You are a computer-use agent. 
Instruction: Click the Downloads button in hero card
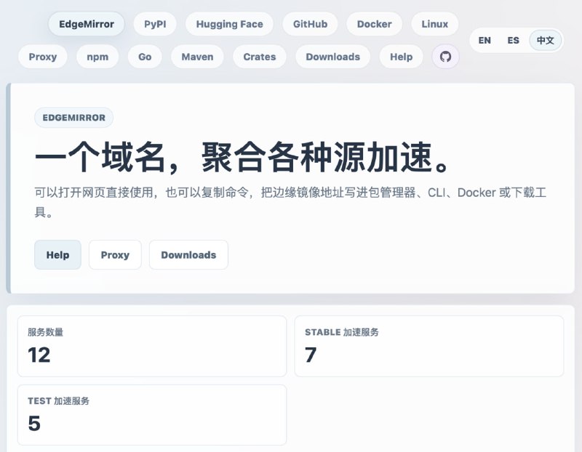point(188,255)
